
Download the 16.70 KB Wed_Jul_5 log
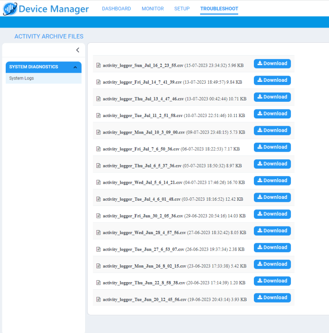(x=272, y=180)
